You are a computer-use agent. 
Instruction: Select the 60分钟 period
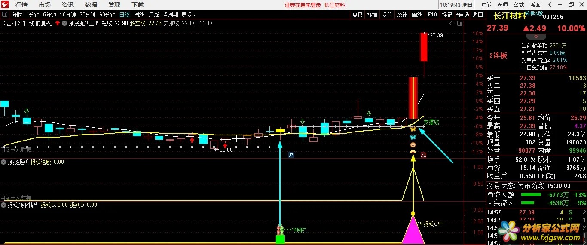pyautogui.click(x=107, y=14)
